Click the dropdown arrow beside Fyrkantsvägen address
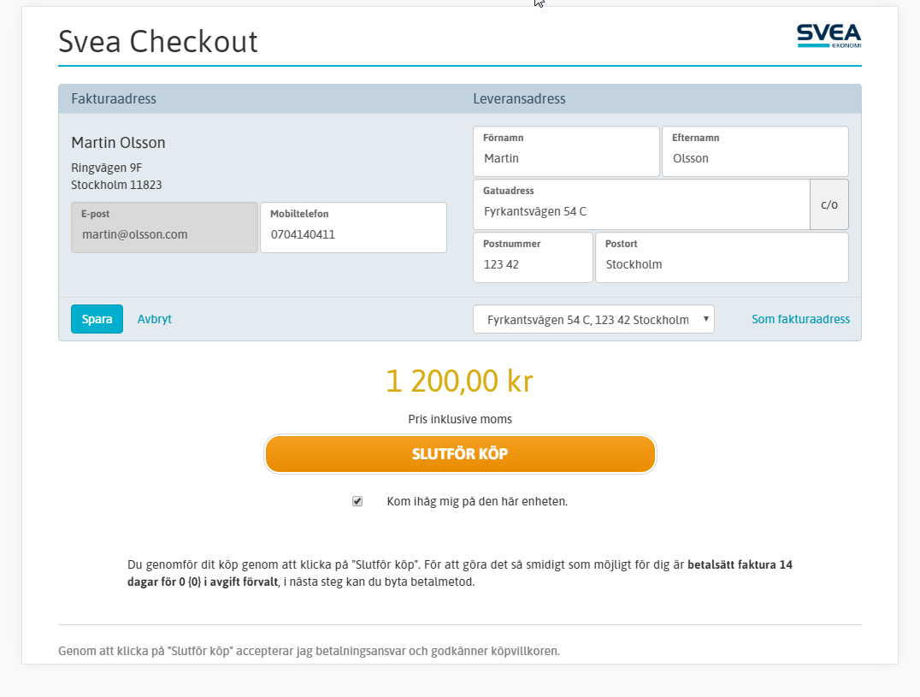The height and width of the screenshot is (697, 920). coord(705,318)
